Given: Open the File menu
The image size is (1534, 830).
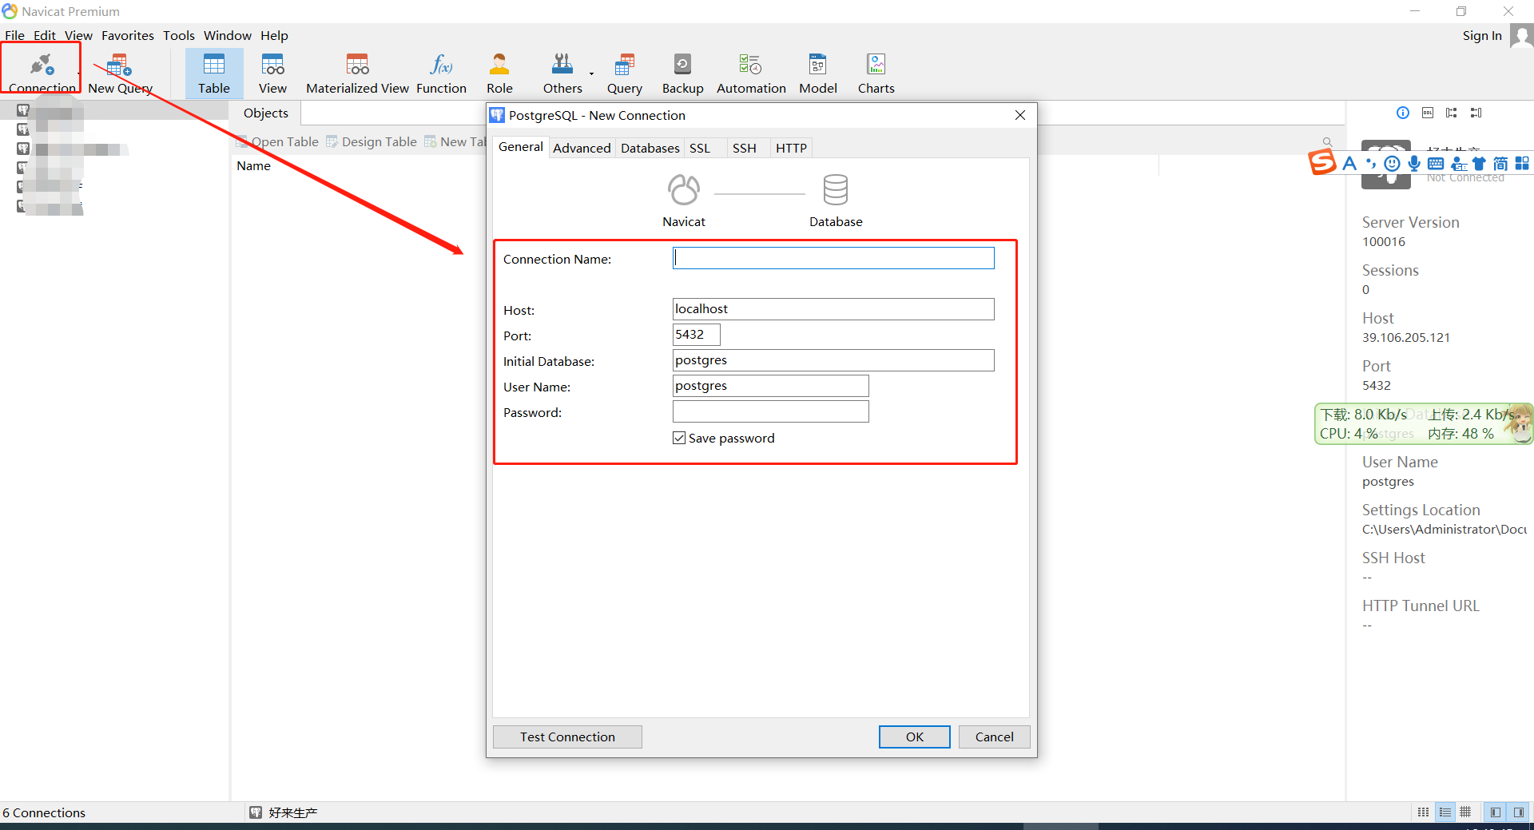Looking at the screenshot, I should tap(14, 36).
